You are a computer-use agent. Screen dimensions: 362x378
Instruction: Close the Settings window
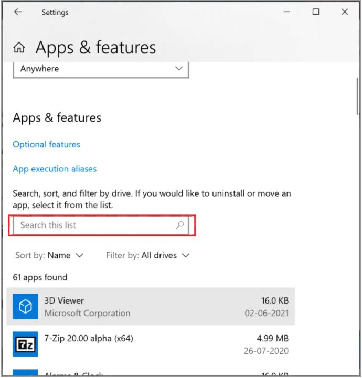[344, 12]
